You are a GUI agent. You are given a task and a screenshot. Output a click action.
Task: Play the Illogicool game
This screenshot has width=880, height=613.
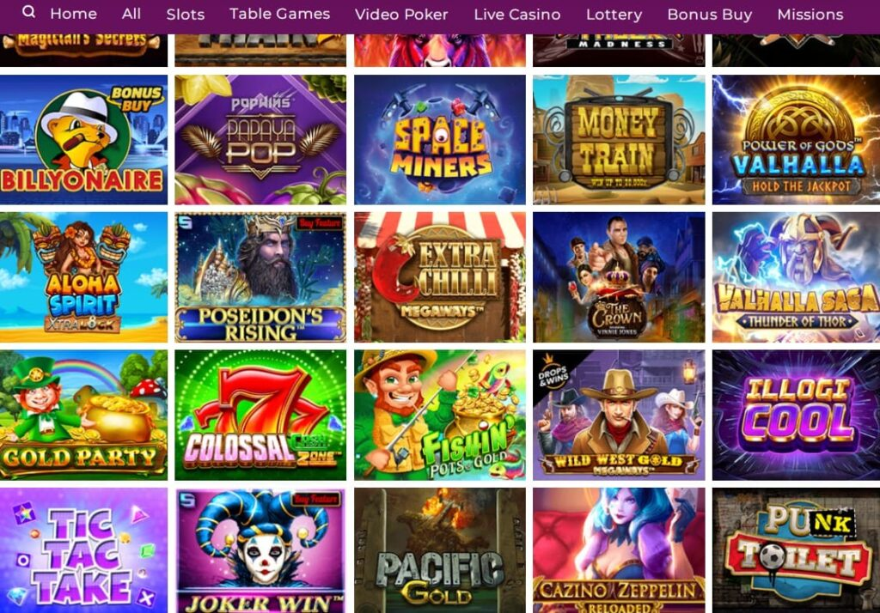tap(797, 415)
